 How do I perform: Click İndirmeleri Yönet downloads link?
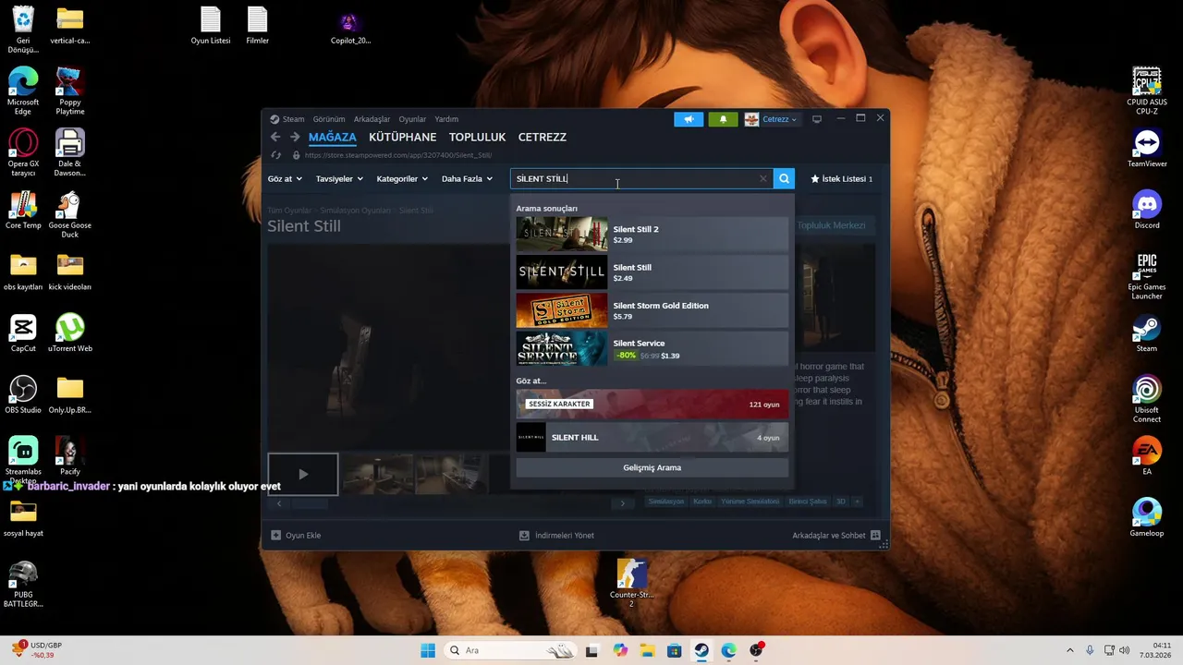point(557,535)
